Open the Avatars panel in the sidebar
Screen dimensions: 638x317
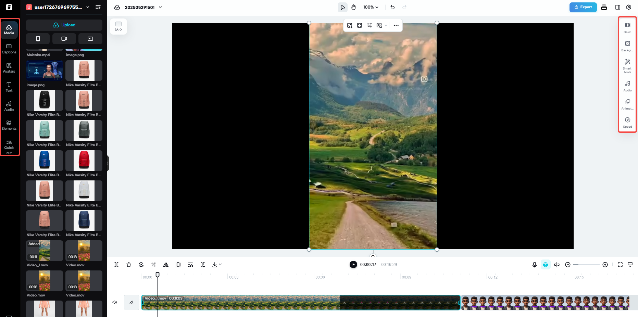[x=9, y=67]
